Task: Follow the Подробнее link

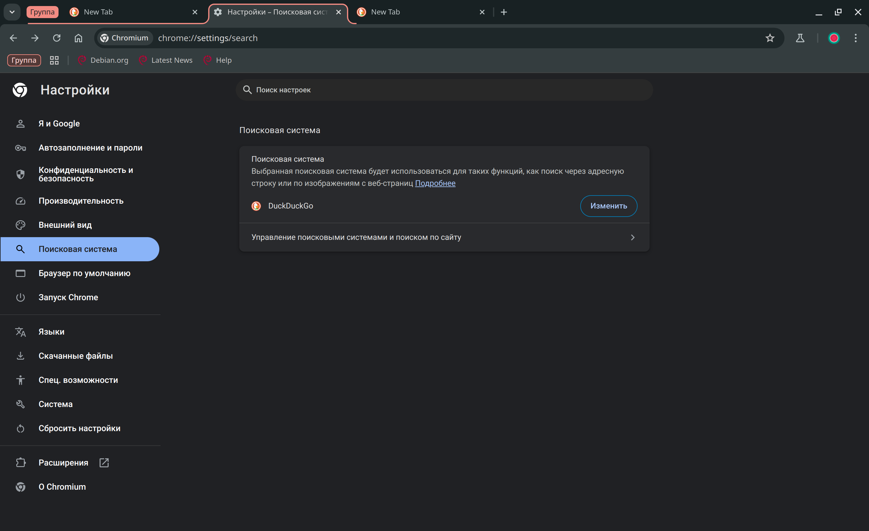Action: pos(435,183)
